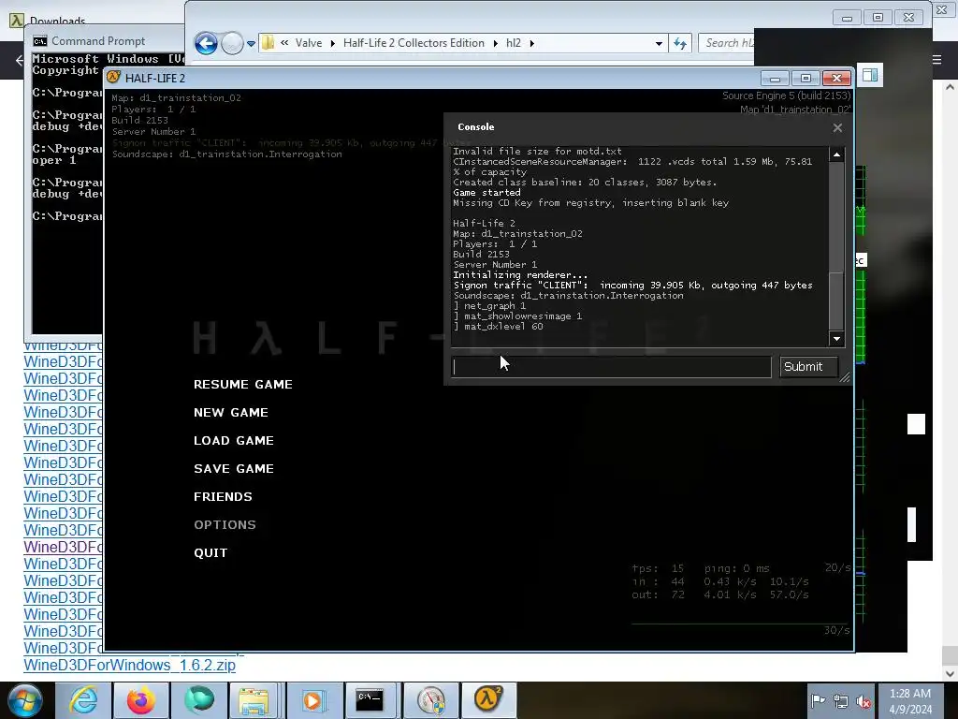This screenshot has width=958, height=719.
Task: Switch to Command Prompt in taskbar
Action: (370, 700)
